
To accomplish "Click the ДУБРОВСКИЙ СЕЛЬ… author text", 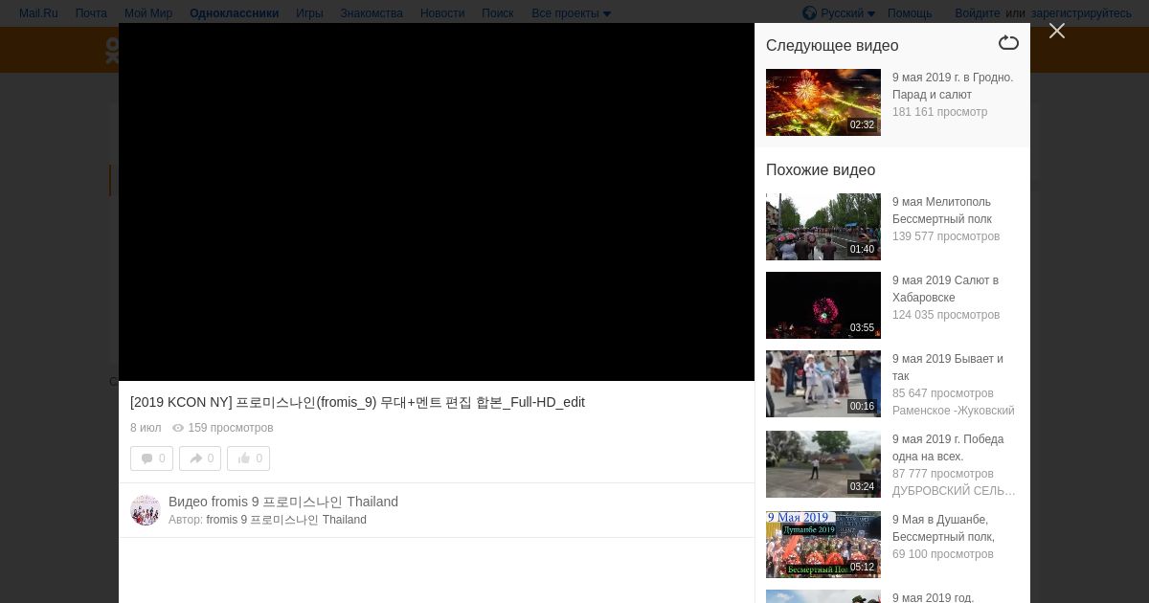I will 955,491.
